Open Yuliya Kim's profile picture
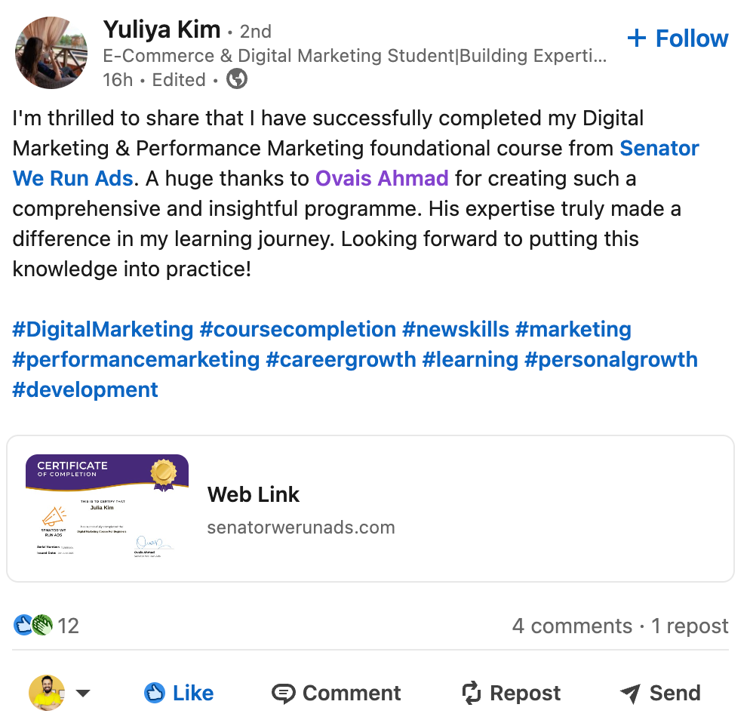750x726 pixels. click(x=51, y=52)
